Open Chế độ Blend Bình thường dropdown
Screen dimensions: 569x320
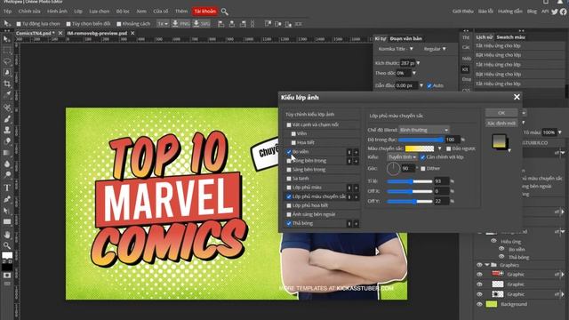click(424, 130)
